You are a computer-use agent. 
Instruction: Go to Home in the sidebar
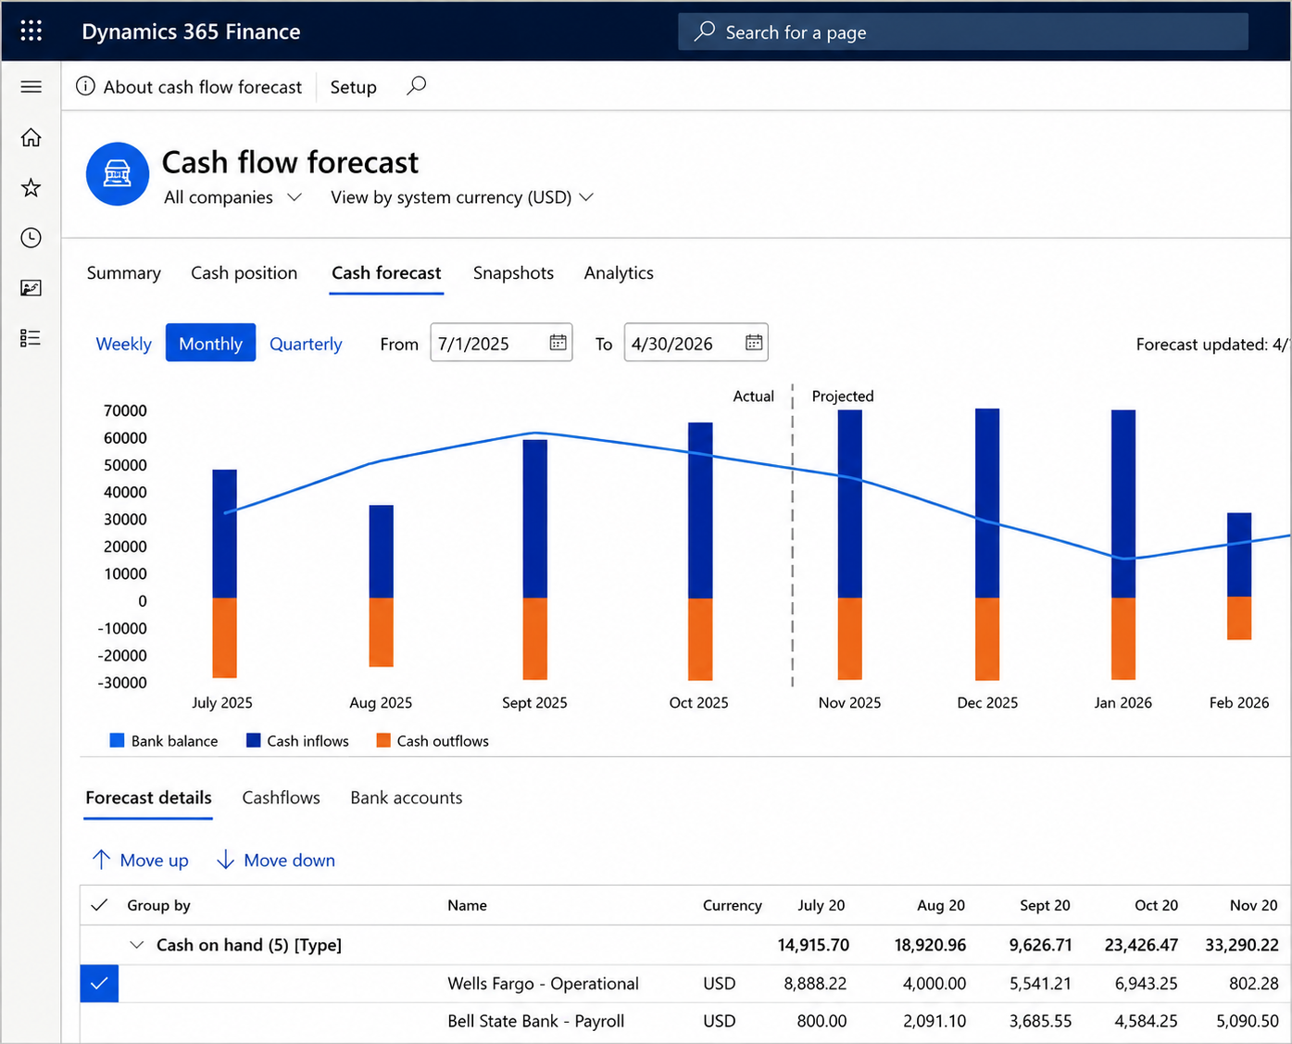[x=31, y=137]
